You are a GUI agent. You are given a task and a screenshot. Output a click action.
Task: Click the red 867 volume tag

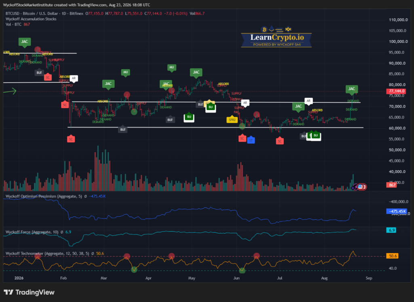click(392, 185)
